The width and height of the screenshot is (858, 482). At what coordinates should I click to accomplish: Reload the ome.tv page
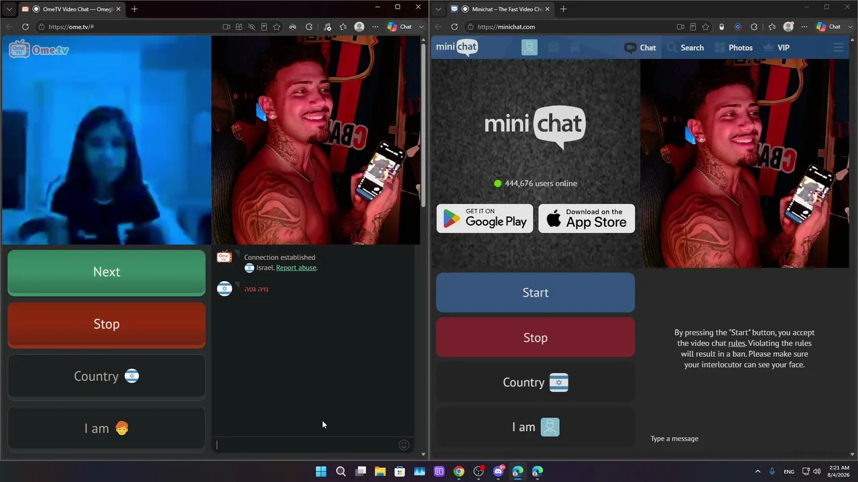tap(25, 27)
